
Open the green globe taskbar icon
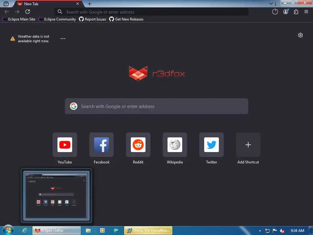(x=116, y=230)
